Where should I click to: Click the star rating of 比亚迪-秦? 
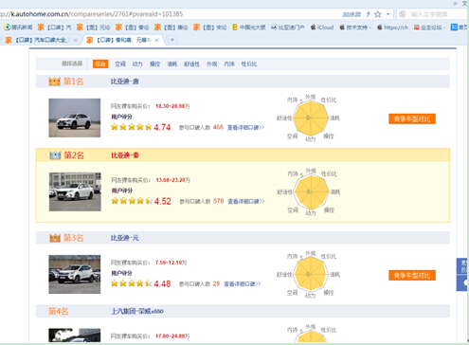(132, 201)
